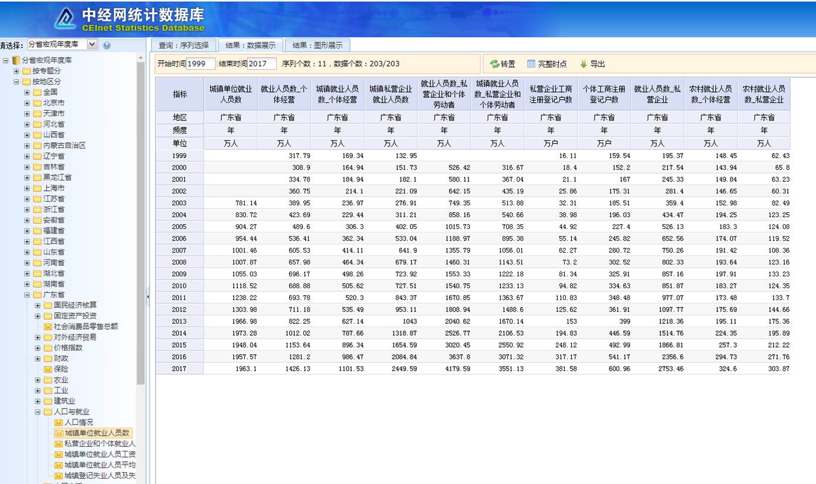Click the folder icon for 工业
This screenshot has width=816, height=484.
click(x=48, y=390)
